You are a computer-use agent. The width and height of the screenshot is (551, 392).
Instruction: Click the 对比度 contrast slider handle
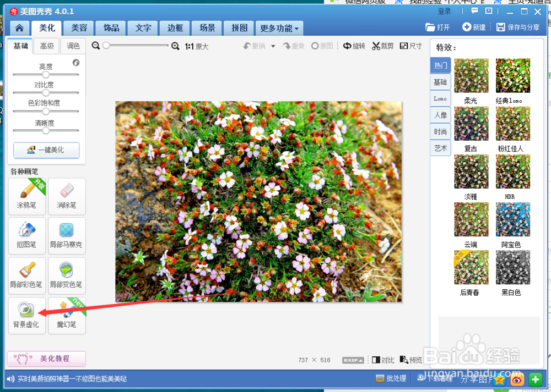[x=46, y=92]
